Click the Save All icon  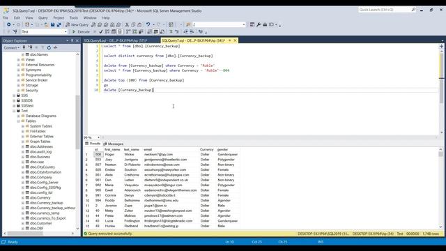click(59, 25)
